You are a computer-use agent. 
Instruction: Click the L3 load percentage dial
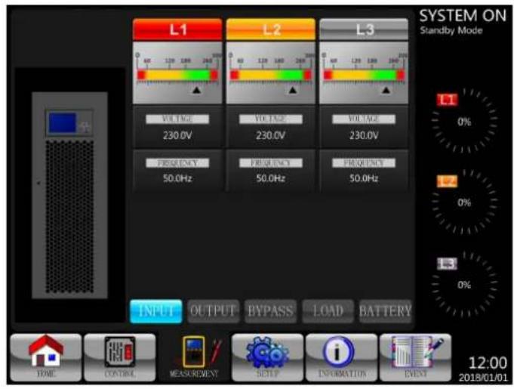pos(464,284)
